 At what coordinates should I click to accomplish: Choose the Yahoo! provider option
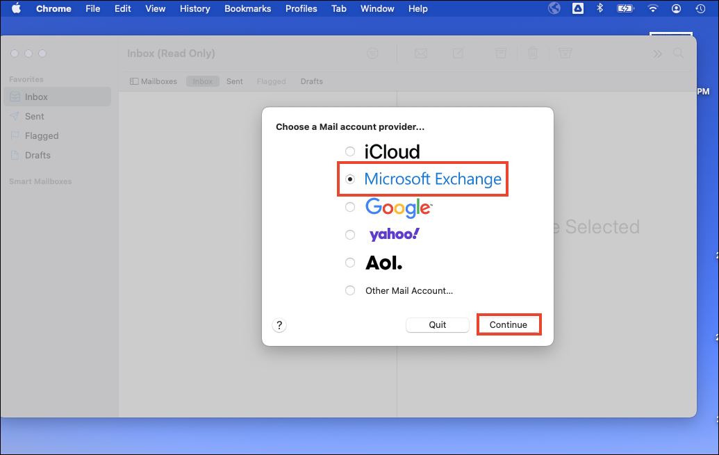(350, 235)
